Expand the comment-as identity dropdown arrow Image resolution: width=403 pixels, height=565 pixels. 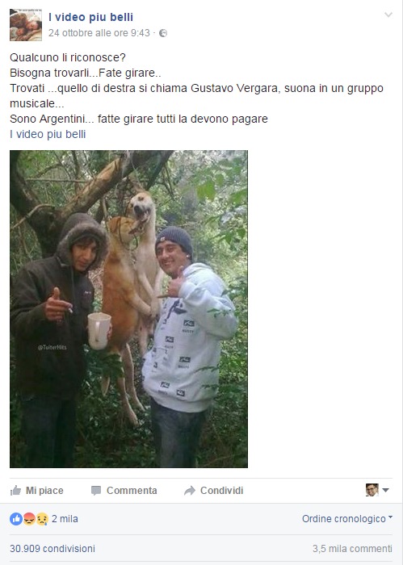[x=385, y=490]
